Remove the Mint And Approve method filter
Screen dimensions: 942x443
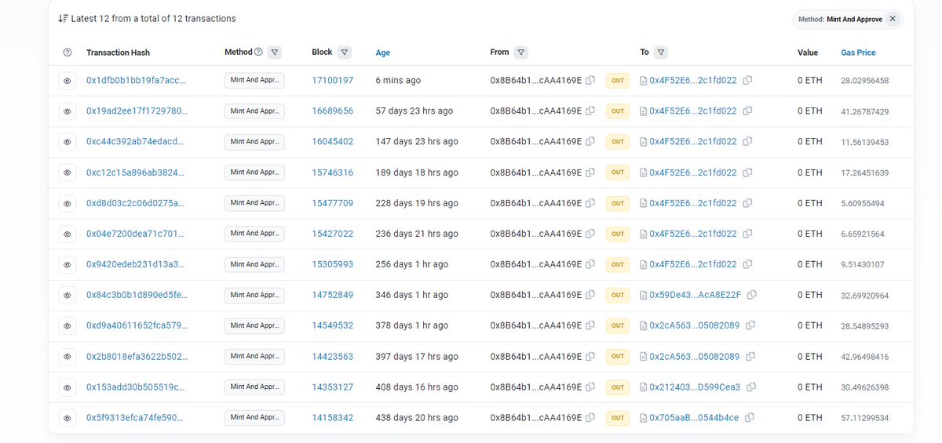(x=893, y=19)
